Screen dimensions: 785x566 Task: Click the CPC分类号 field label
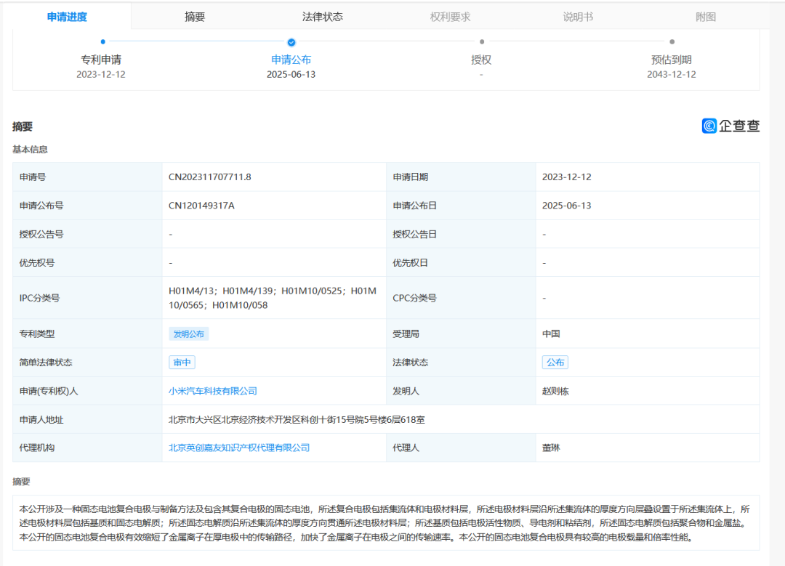(x=414, y=298)
